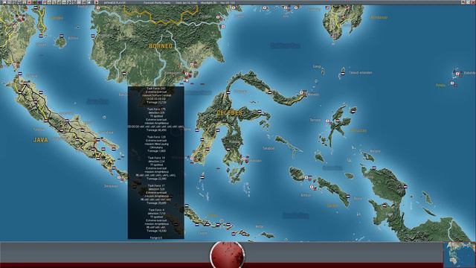This screenshot has height=268, width=476.
Task: Click 'Task Force 4' in the tooltip
Action: pos(156,210)
